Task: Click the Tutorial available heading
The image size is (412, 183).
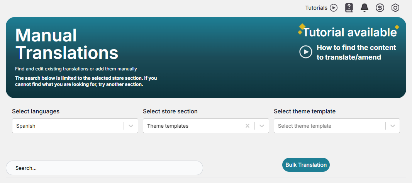Action: pos(350,32)
